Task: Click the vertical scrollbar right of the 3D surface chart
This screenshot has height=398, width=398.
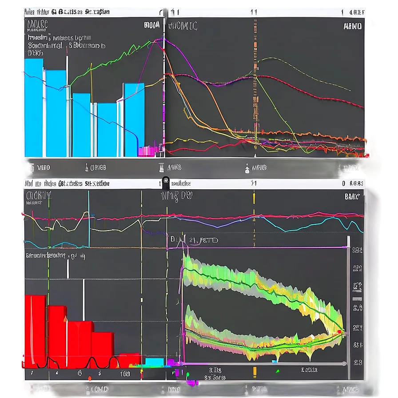Action: [349, 307]
